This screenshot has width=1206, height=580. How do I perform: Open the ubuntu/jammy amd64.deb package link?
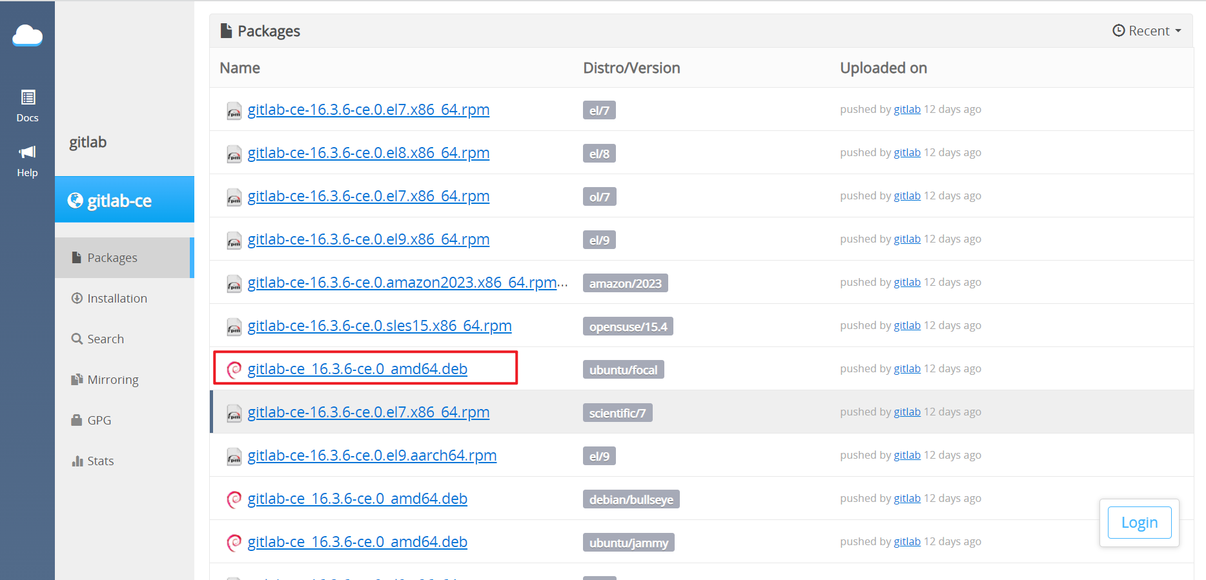[358, 542]
